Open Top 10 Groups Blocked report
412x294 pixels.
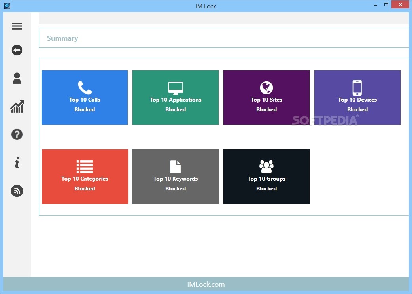[266, 176]
